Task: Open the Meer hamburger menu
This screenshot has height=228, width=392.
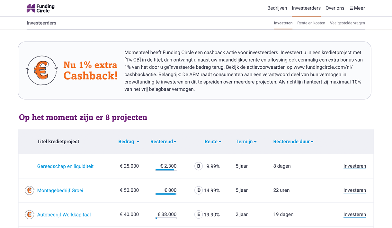Action: click(x=357, y=8)
